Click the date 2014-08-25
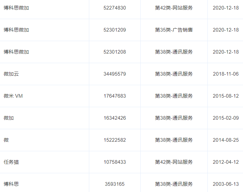Image resolution: width=243 pixels, height=192 pixels. point(226,140)
